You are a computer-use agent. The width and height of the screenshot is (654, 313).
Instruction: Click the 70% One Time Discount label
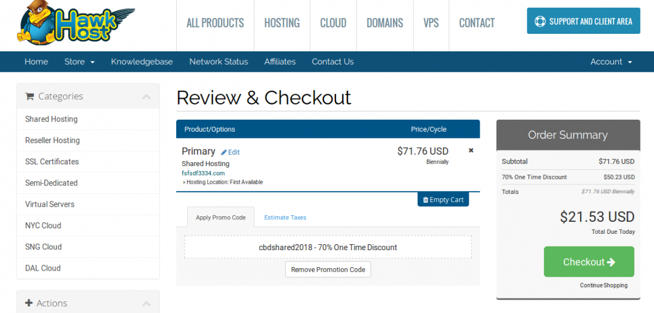(534, 177)
